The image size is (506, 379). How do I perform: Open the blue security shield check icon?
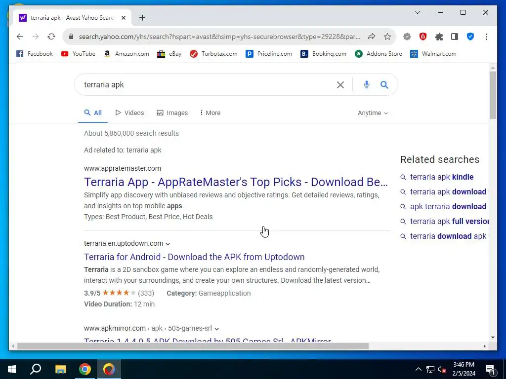[x=470, y=37]
